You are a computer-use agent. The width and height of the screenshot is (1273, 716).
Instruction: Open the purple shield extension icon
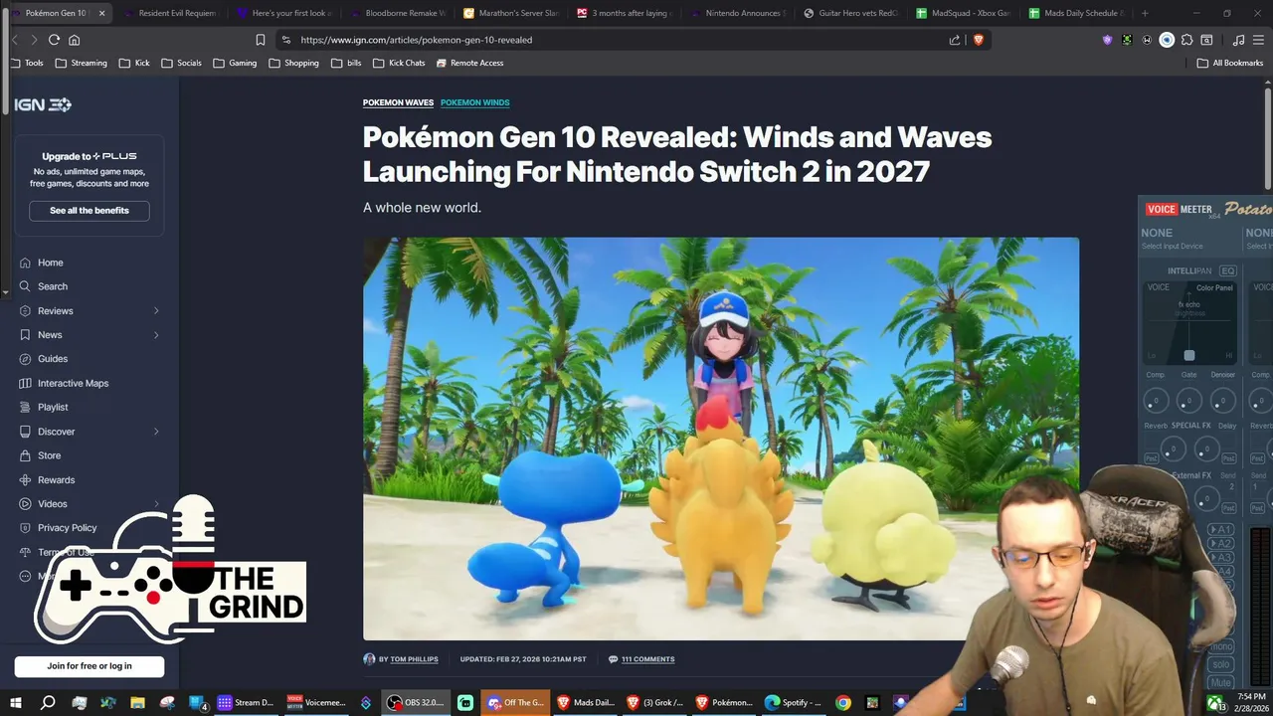1107,40
